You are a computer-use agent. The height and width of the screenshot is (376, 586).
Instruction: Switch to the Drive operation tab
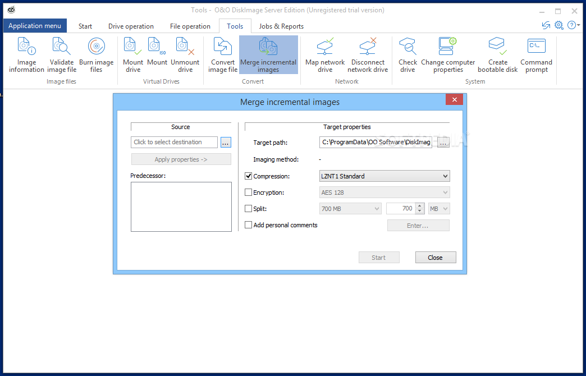(x=131, y=26)
